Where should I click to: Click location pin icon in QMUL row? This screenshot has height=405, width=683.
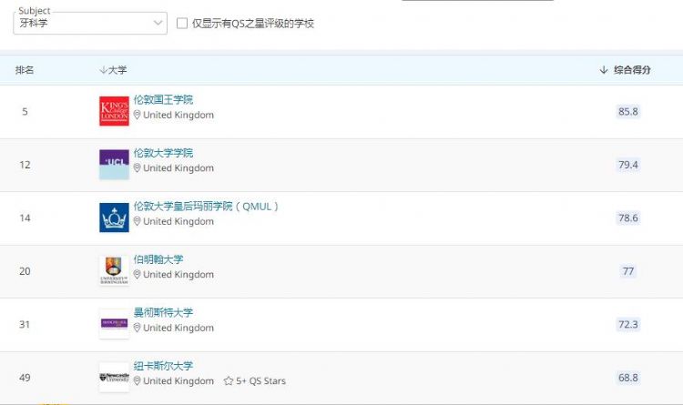(x=137, y=221)
